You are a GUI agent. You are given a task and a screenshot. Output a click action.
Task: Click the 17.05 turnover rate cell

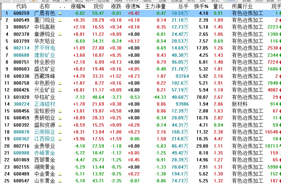(x=202, y=48)
